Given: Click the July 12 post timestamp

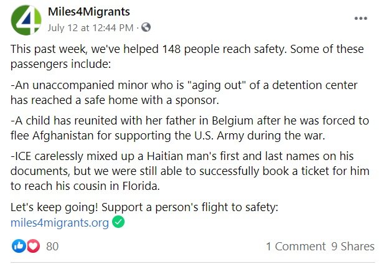Looking at the screenshot, I should [90, 27].
